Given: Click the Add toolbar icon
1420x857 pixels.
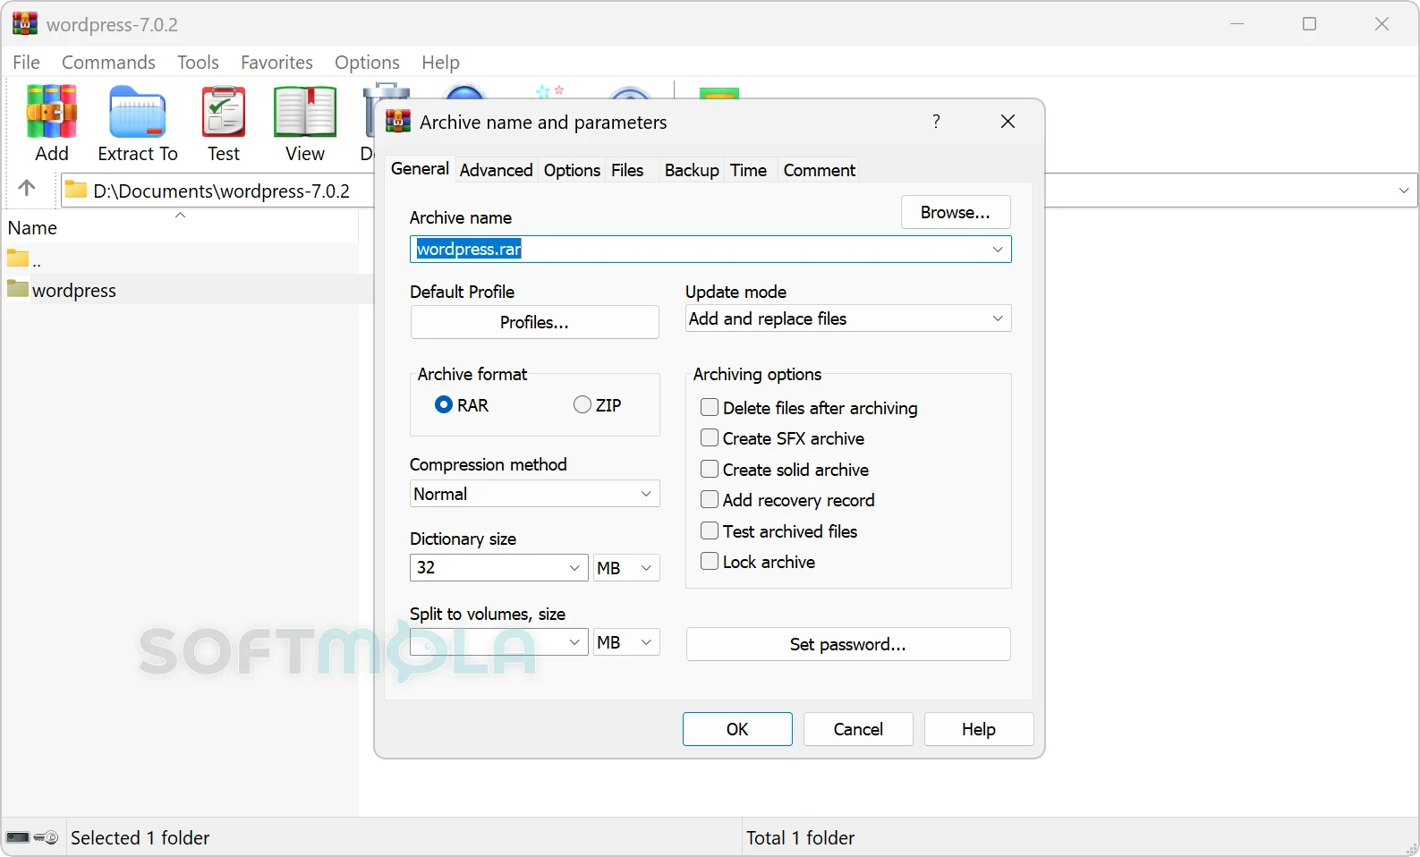Looking at the screenshot, I should [x=52, y=123].
